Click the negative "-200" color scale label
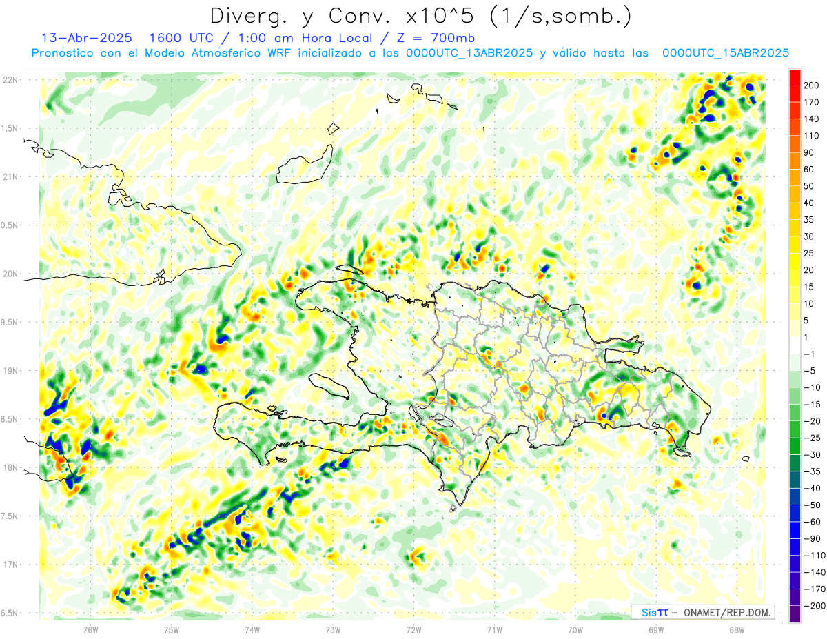 815,606
